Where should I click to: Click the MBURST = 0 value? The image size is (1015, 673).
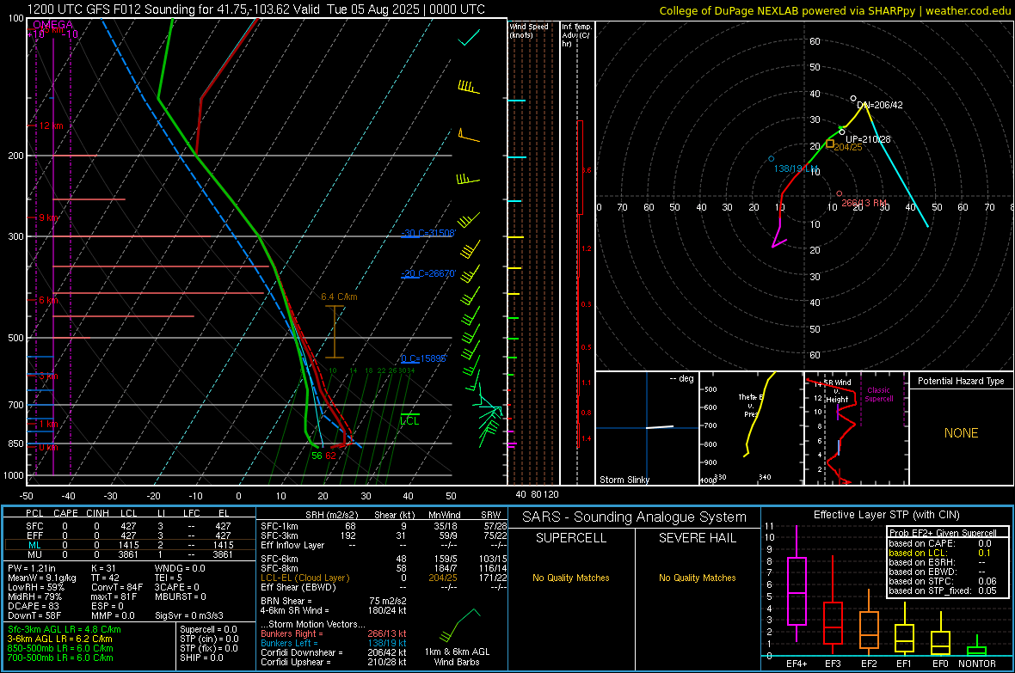(181, 597)
